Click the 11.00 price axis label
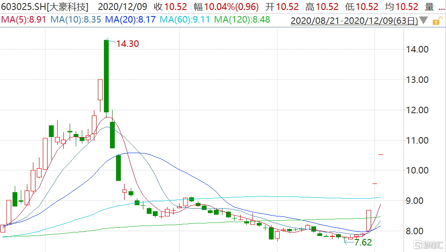Image resolution: width=446 pixels, height=252 pixels. (x=417, y=141)
